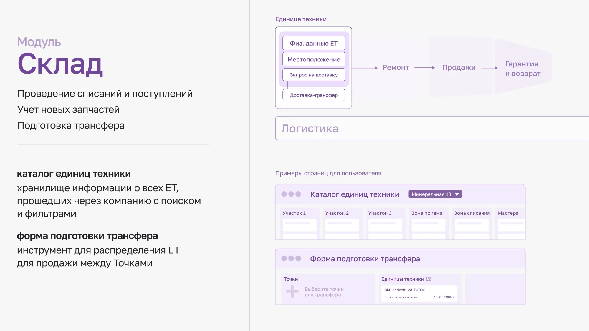Click the dropdown arrow next to Минеральная 13
Screen dimensions: 589x331
tap(457, 194)
